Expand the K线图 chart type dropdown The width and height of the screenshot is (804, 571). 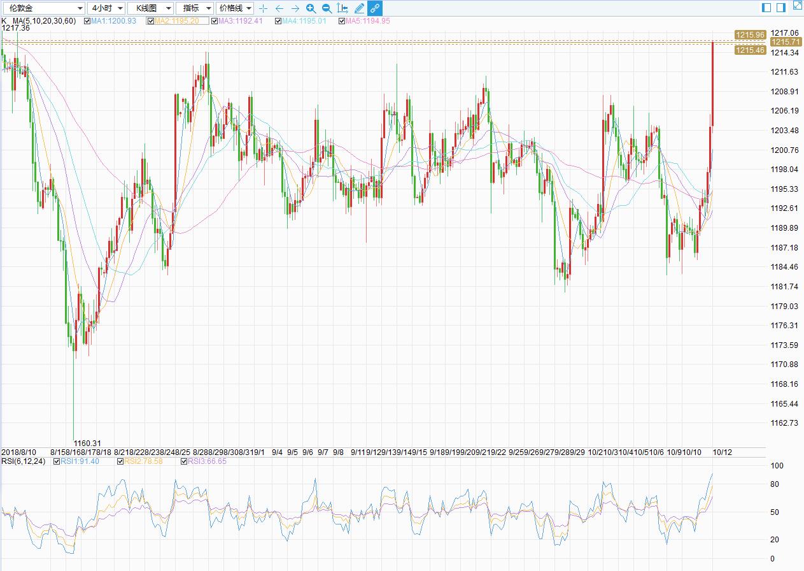[x=150, y=8]
